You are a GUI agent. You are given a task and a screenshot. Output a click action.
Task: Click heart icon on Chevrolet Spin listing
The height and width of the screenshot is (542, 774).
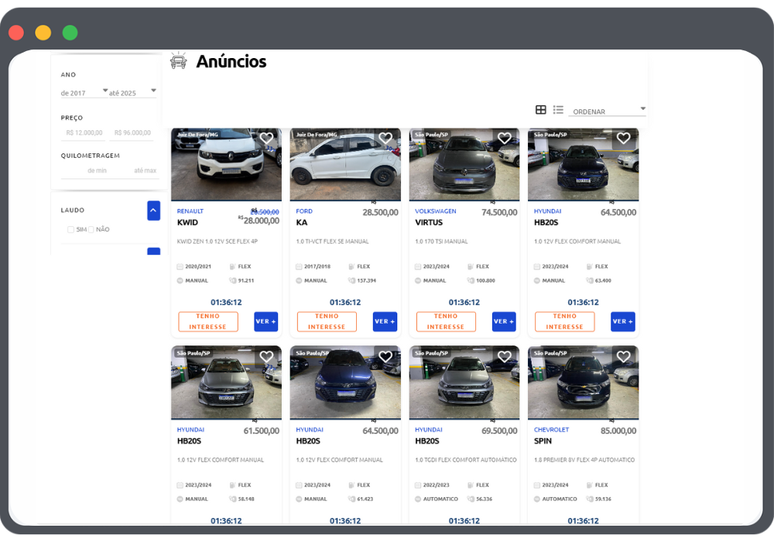pos(623,357)
